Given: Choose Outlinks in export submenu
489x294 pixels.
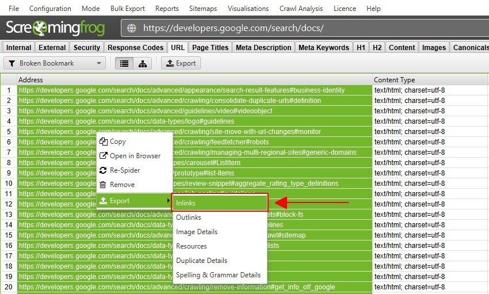Looking at the screenshot, I should (188, 217).
